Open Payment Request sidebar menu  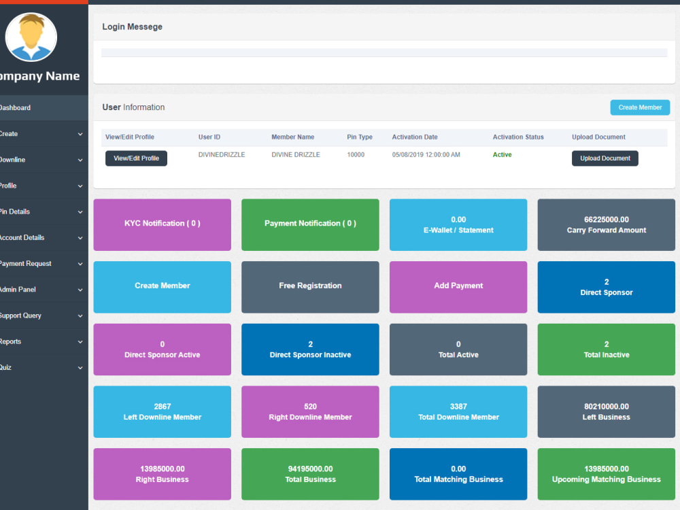(44, 264)
